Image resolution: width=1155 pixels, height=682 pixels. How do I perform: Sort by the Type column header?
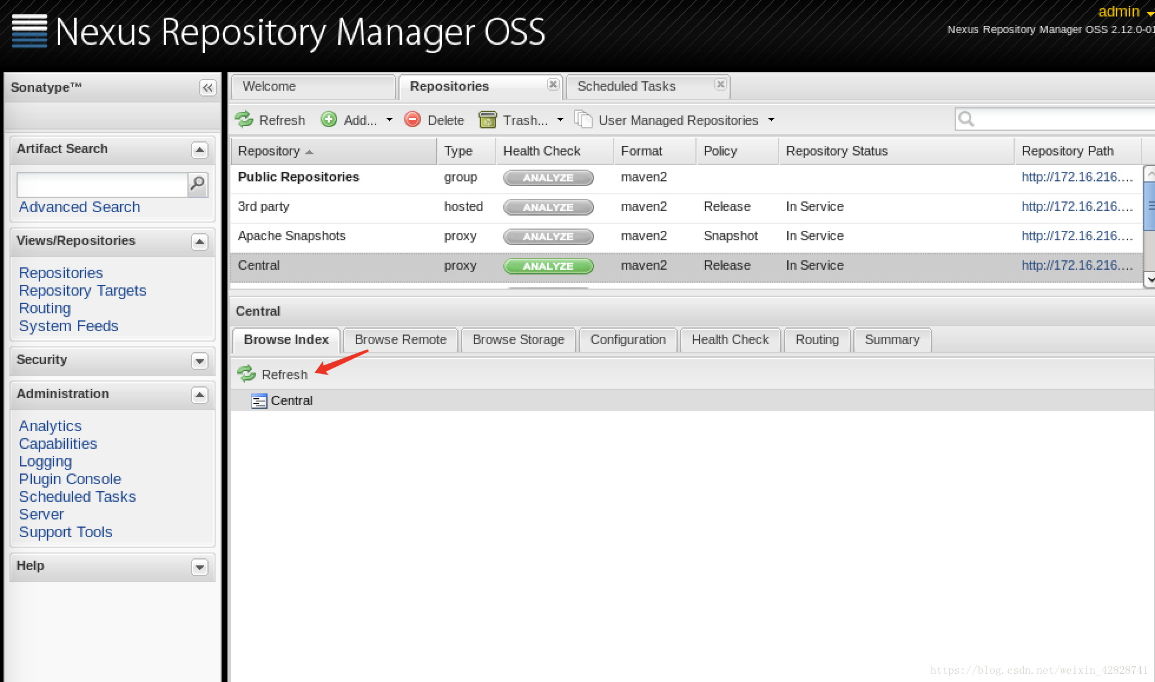point(466,151)
